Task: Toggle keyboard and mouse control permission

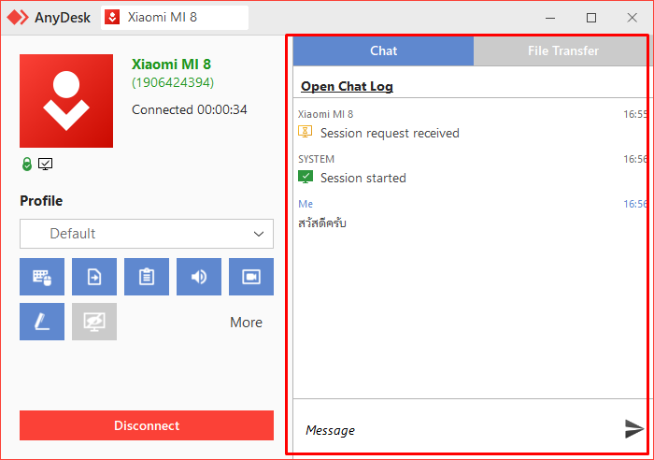Action: coord(42,277)
